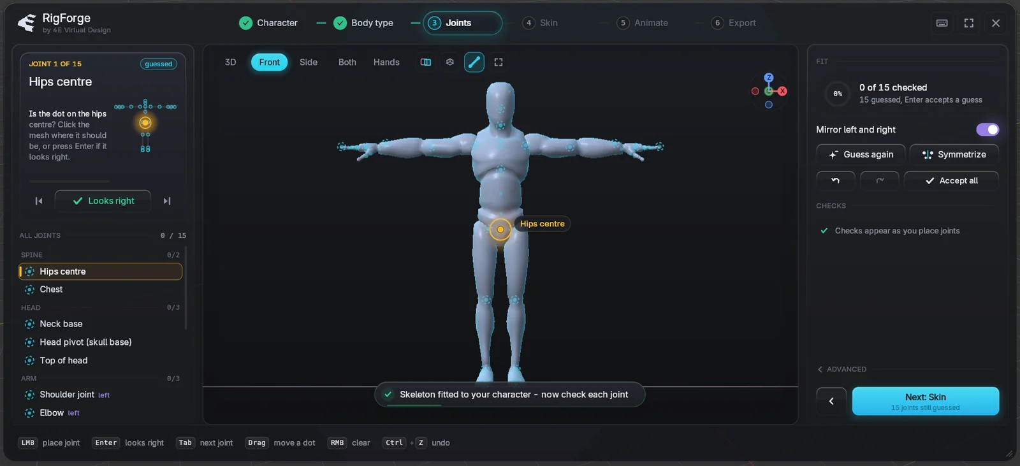Screen dimensions: 1020x466
Task: Switch viewport to Side view
Action: [309, 62]
